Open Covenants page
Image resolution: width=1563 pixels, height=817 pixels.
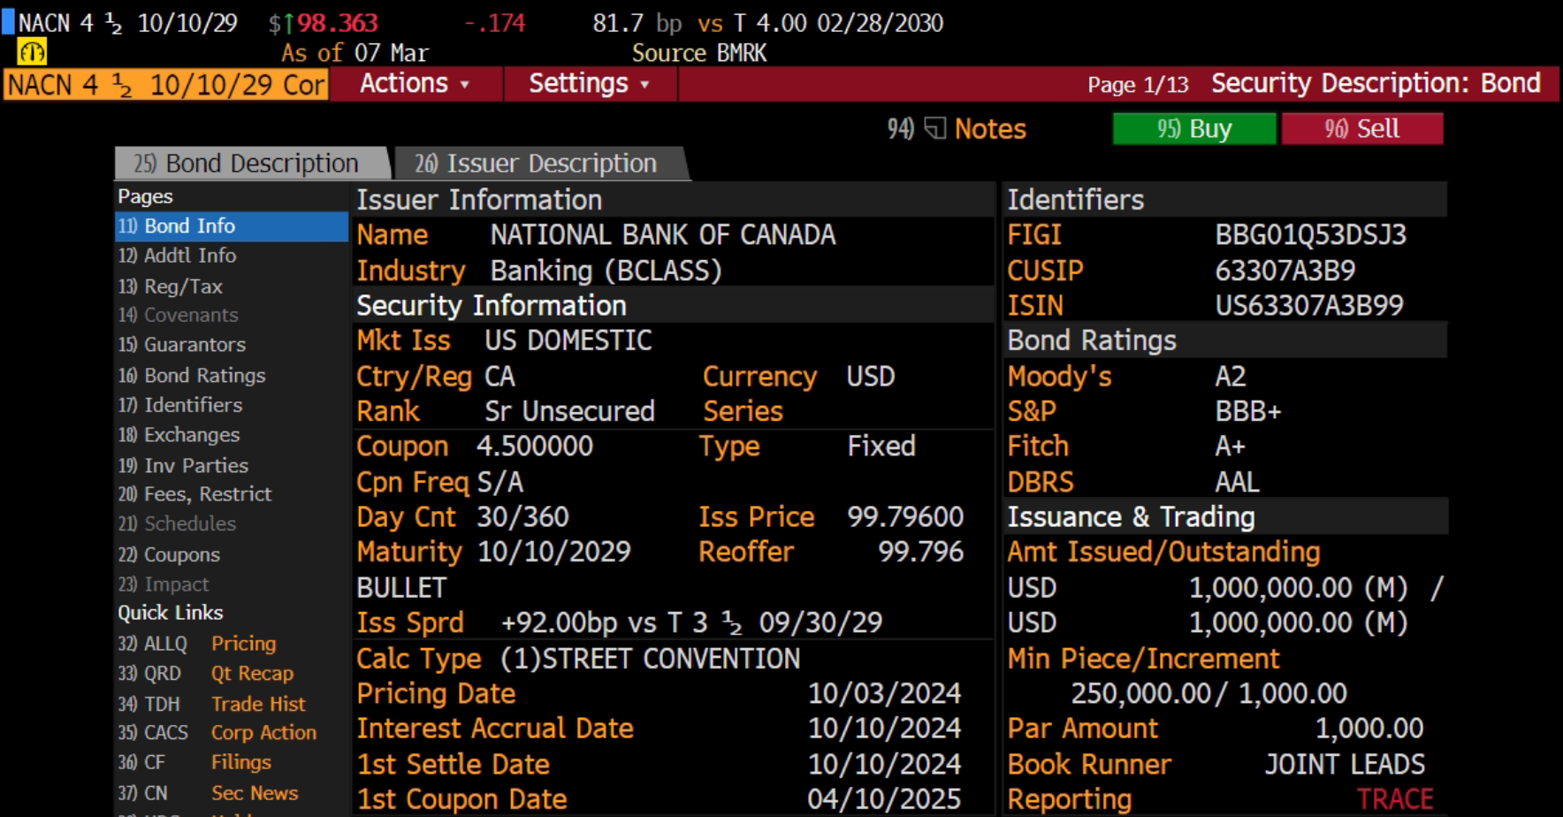click(179, 315)
